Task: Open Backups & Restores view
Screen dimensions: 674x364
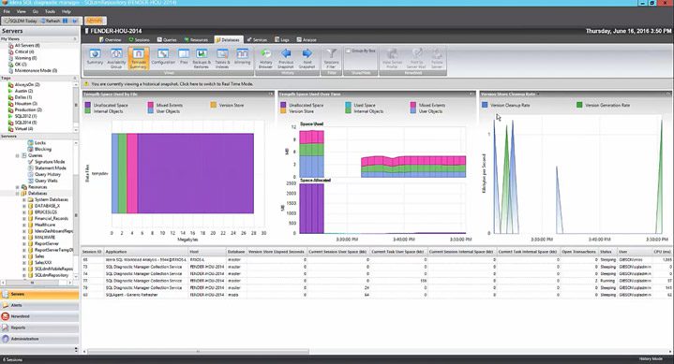Action: tap(202, 58)
